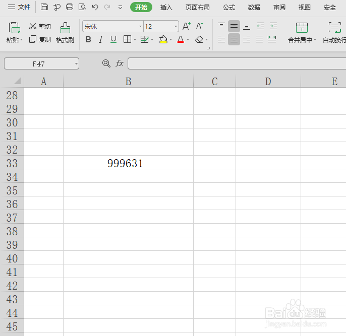Switch to the 开始 tab
Image resolution: width=346 pixels, height=336 pixels.
(141, 7)
